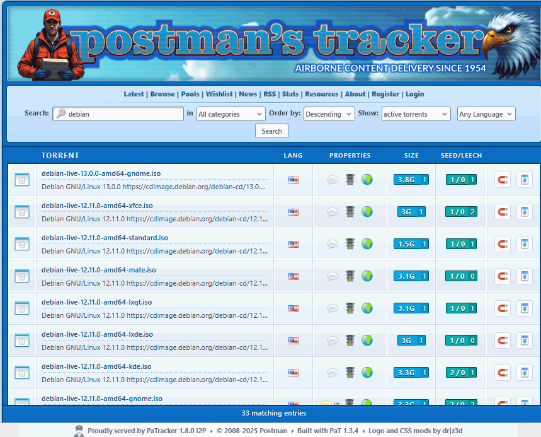This screenshot has height=437, width=541.
Task: Download torrent file for debian-live-12.11.0-amd64-lxde.iso
Action: pyautogui.click(x=525, y=341)
